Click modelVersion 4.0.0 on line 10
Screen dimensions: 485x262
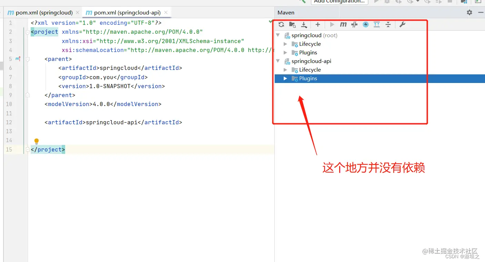(x=103, y=104)
